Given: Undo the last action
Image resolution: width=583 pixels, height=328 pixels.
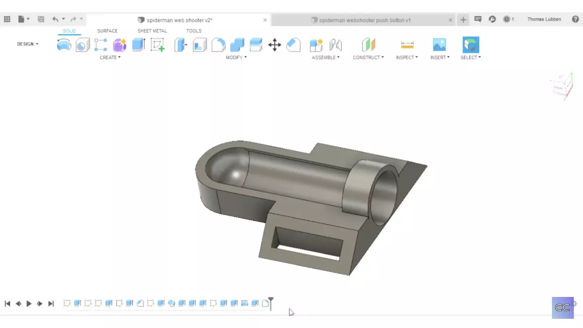Looking at the screenshot, I should tap(55, 19).
